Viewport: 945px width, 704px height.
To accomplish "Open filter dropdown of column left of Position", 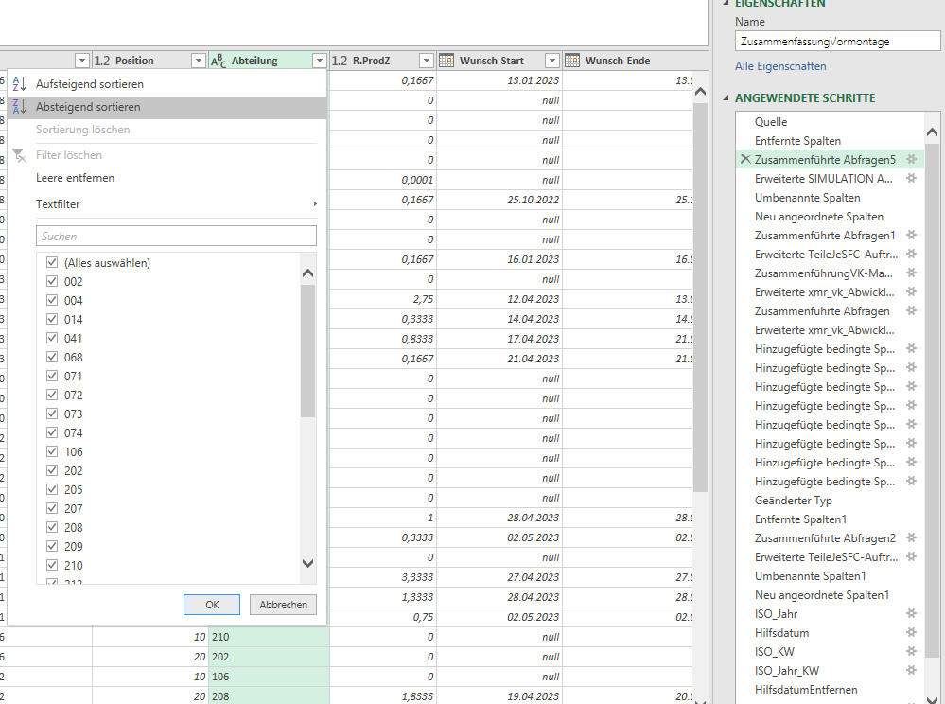I will tap(82, 61).
